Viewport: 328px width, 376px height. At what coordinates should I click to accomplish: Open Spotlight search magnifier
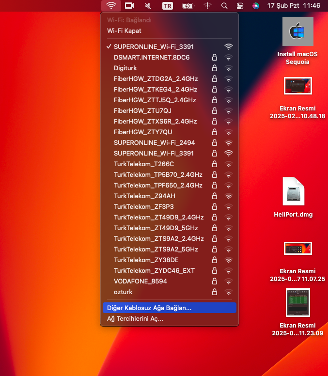[224, 5]
